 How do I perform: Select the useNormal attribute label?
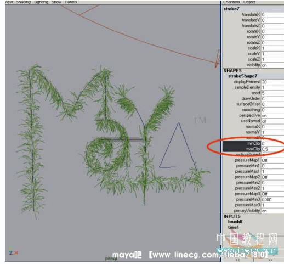[x=251, y=121]
